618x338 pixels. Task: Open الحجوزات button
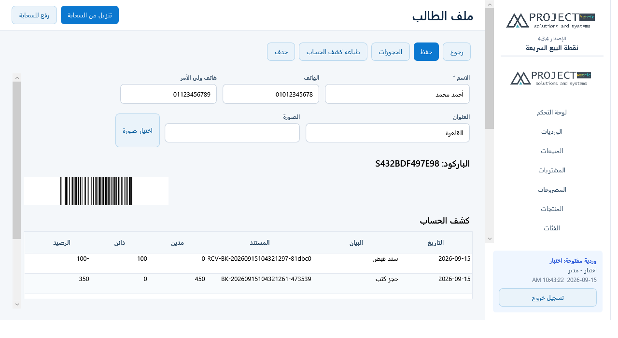click(391, 52)
